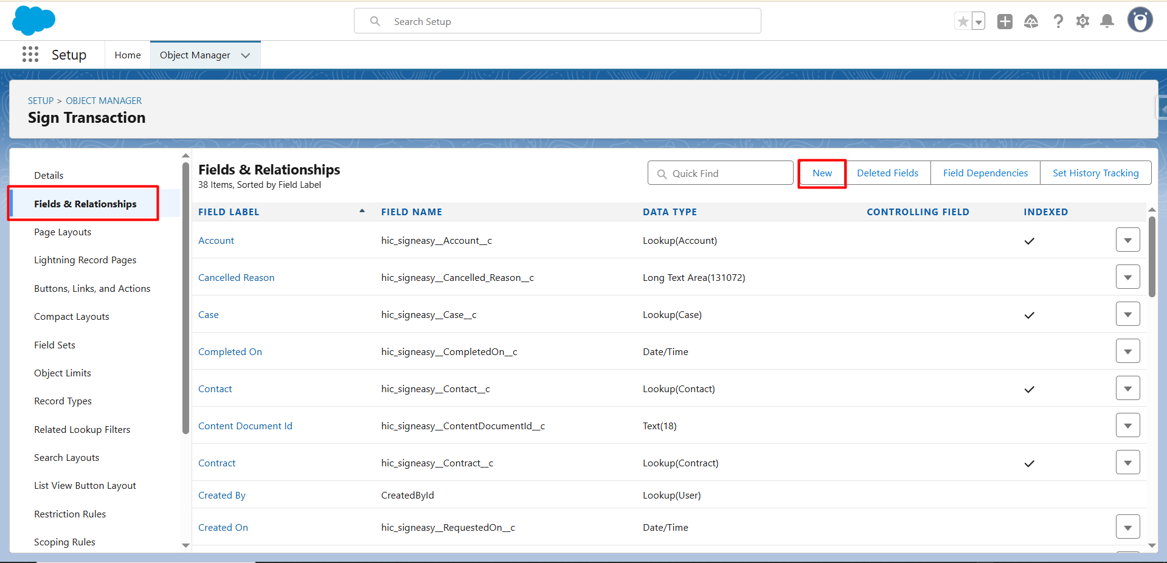Click the user profile avatar
The width and height of the screenshot is (1167, 563).
pyautogui.click(x=1140, y=20)
